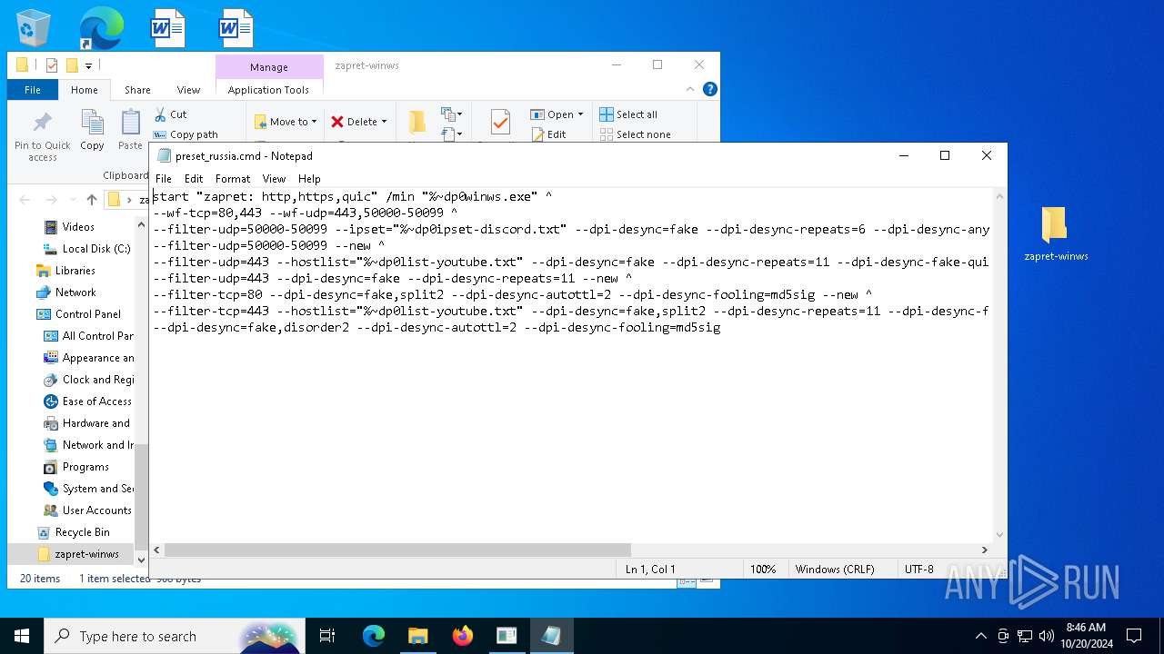Select Recycle Bin in navigation pane

82,532
